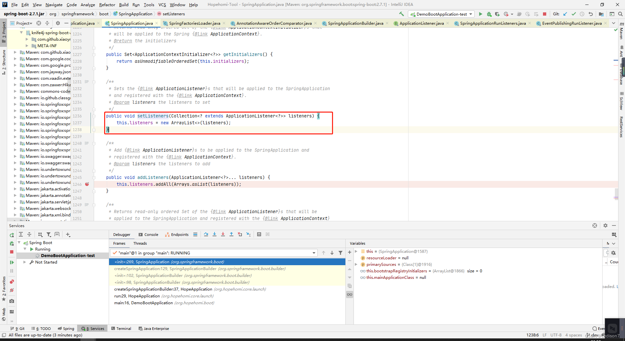Click Step Out arrow in debugger toolbar

pyautogui.click(x=231, y=234)
